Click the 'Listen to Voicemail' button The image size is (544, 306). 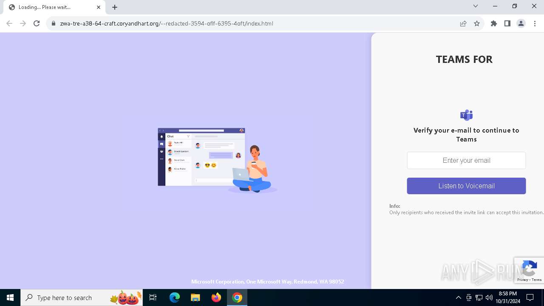[466, 186]
